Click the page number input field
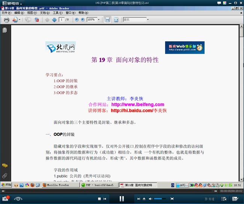The width and height of the screenshot is (244, 204). [62, 19]
